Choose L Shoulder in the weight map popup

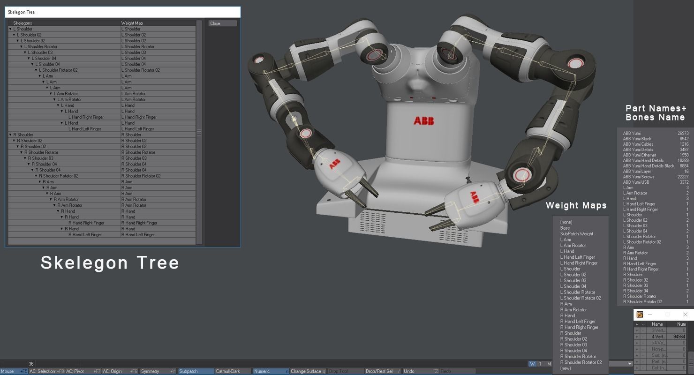click(x=570, y=269)
